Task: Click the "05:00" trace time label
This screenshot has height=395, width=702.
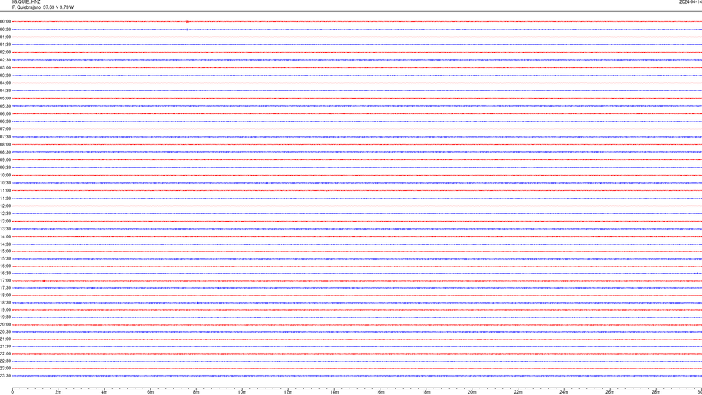Action: [5, 99]
